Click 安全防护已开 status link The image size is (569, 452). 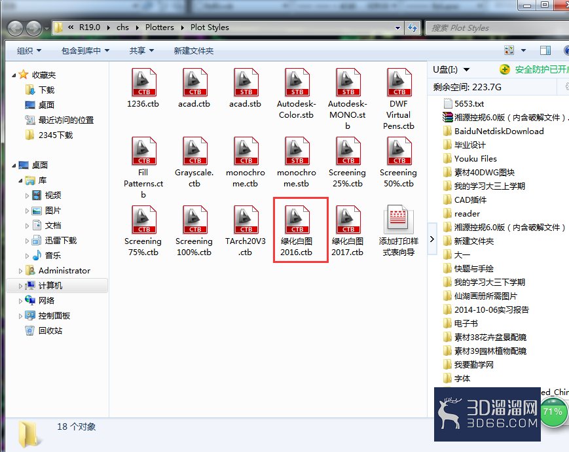(x=541, y=69)
